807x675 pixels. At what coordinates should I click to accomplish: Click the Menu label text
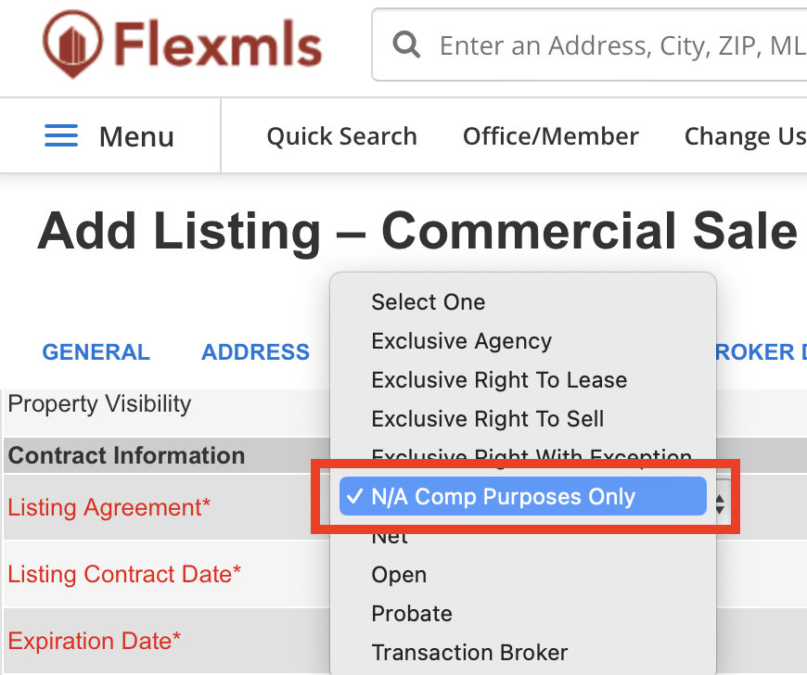point(136,136)
